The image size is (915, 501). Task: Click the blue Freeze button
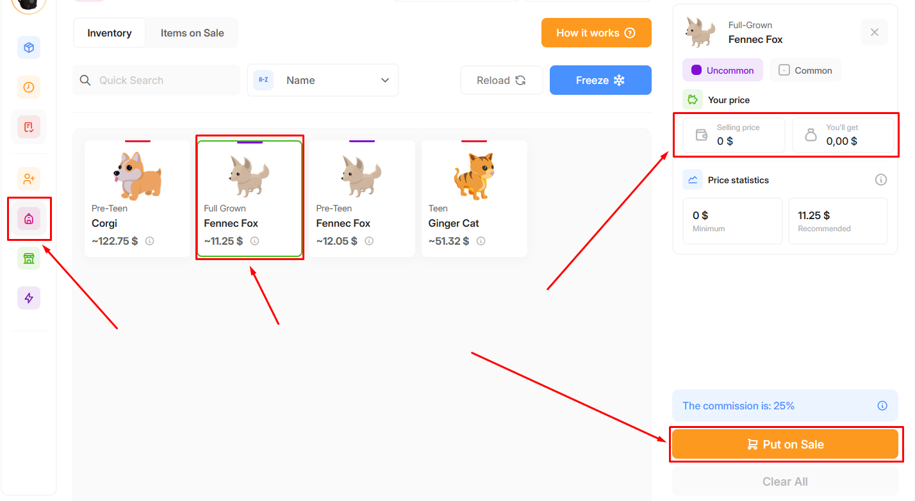(x=600, y=80)
